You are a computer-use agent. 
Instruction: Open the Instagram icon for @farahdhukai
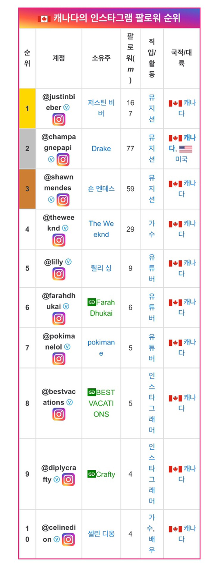coord(59,318)
